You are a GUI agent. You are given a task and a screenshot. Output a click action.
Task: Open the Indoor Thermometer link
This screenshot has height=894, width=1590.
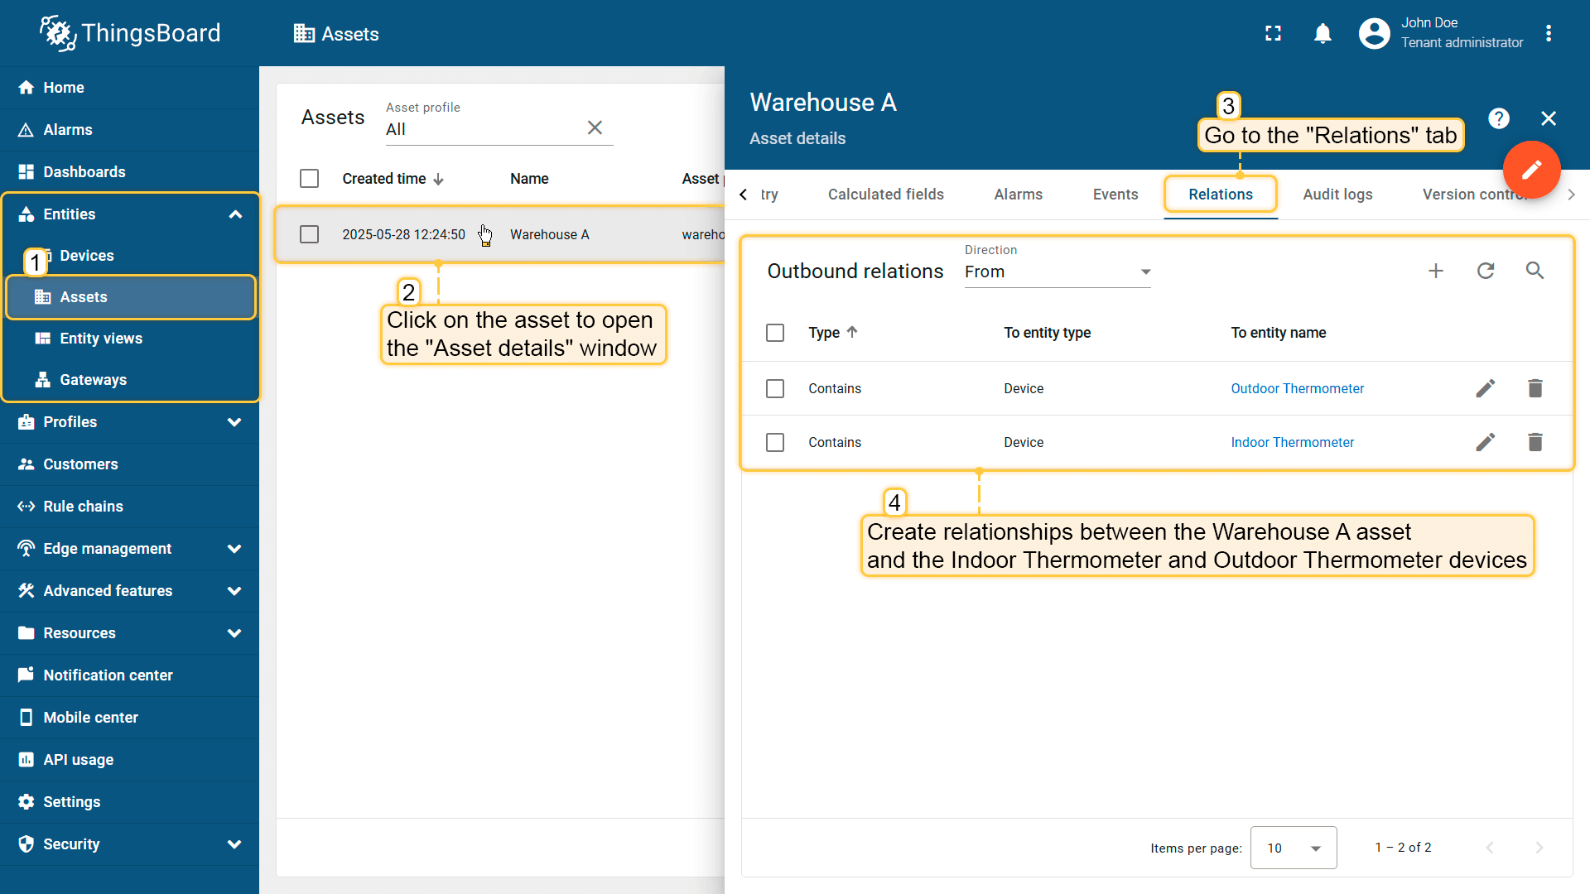[1292, 442]
